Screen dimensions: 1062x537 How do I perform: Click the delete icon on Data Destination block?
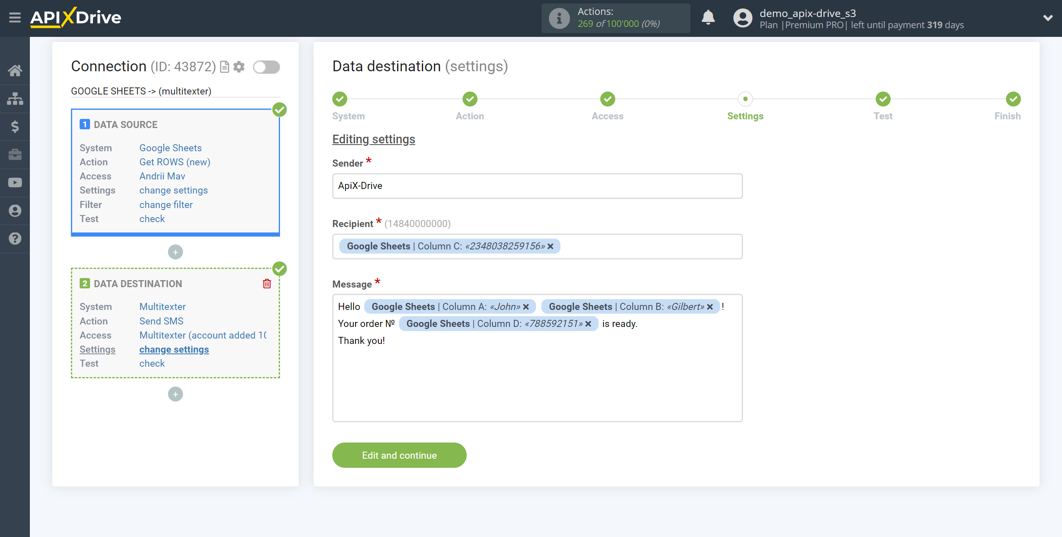click(268, 283)
